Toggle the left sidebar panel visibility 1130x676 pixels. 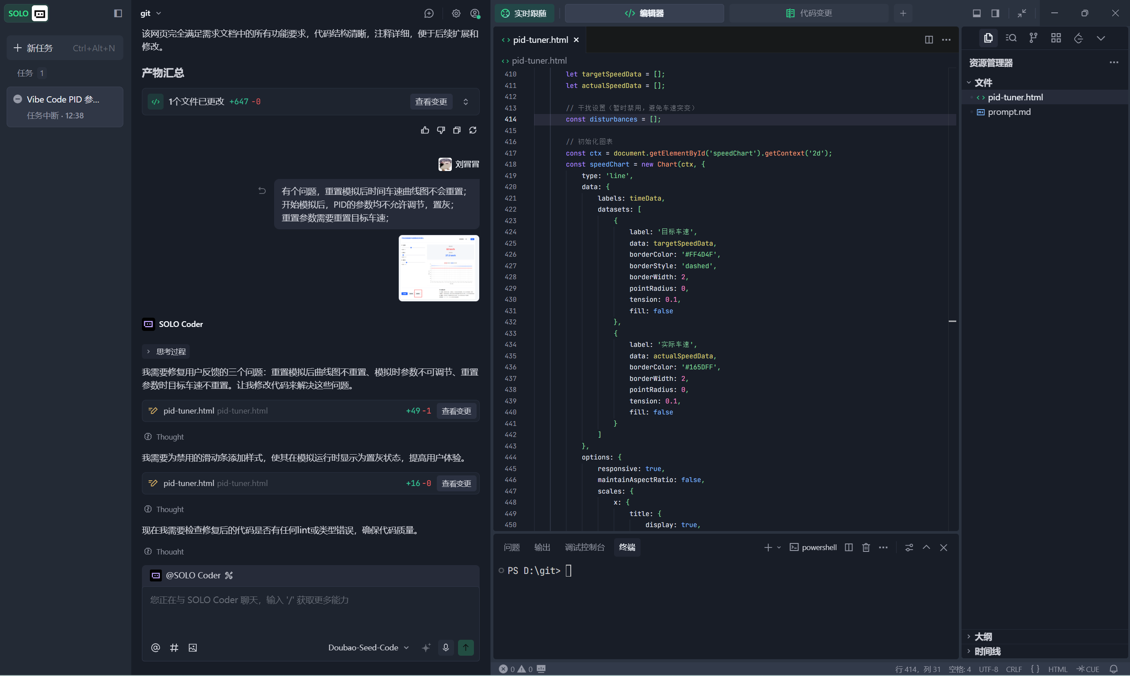pos(118,13)
